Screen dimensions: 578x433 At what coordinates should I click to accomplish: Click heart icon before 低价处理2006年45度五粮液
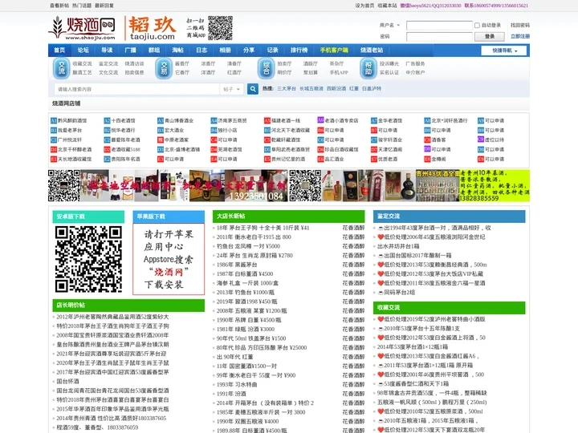click(x=381, y=237)
